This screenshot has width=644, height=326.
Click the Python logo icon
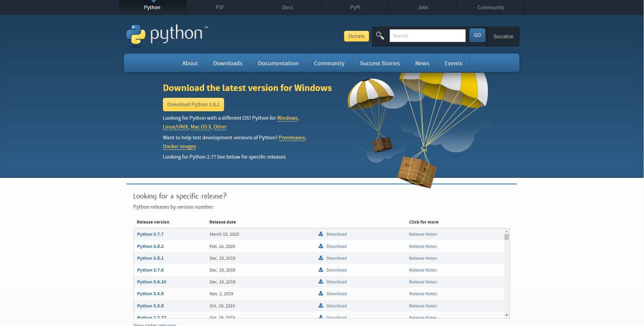(136, 34)
